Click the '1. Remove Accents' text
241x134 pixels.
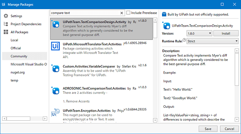pos(76,101)
